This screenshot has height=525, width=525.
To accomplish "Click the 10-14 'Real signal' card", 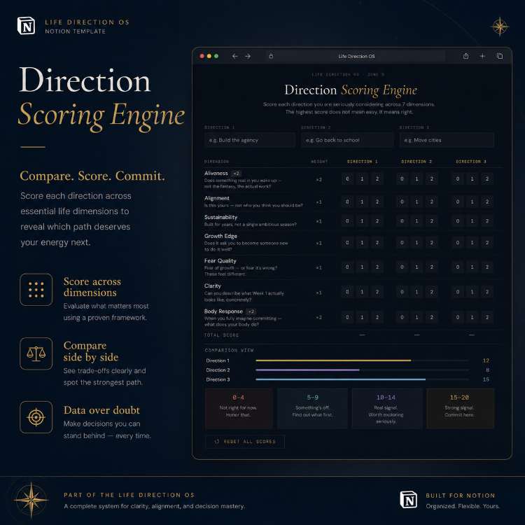I will 386,409.
